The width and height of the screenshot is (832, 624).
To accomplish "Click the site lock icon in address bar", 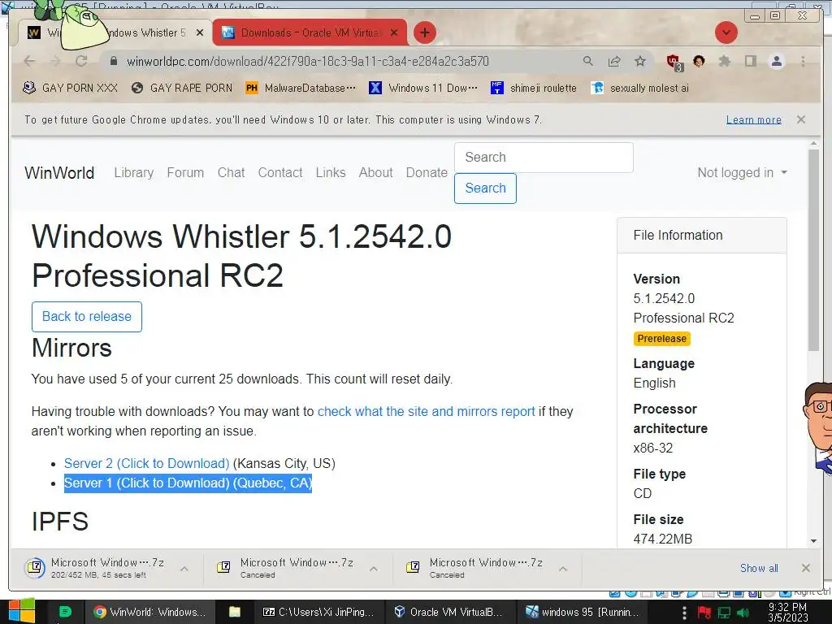I will (x=113, y=61).
